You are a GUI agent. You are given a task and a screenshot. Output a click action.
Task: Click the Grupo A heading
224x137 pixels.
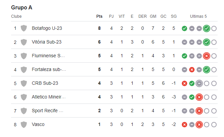tap(22, 7)
